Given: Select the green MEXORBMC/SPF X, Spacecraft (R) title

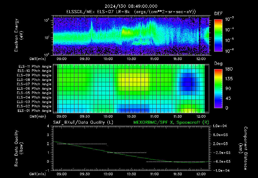Looking at the screenshot, I should (171, 122).
